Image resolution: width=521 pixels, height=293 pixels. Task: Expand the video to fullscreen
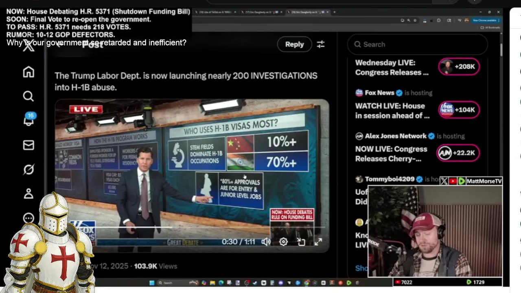coord(318,242)
